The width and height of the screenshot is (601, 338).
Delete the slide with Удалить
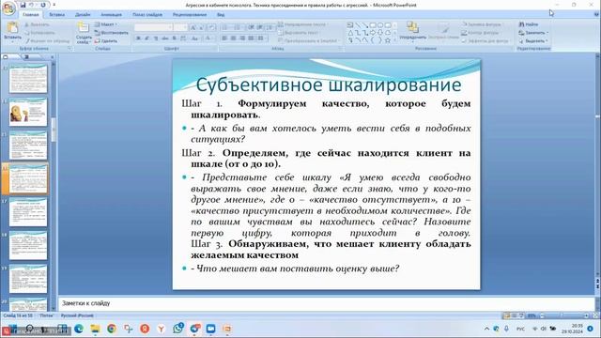pos(106,40)
